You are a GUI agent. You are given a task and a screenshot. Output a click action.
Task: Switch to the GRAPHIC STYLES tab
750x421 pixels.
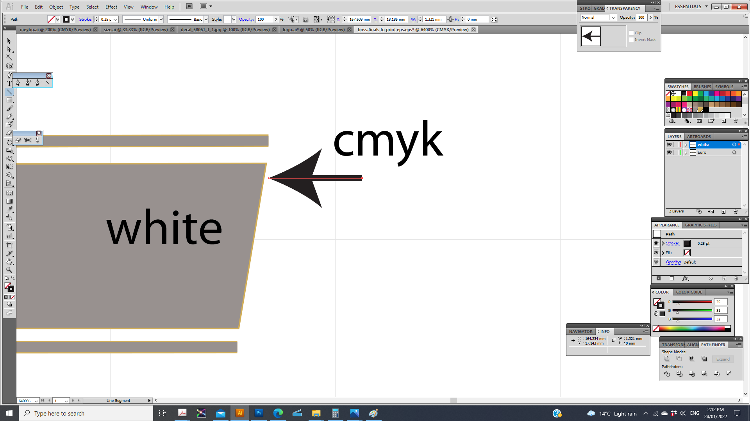click(x=701, y=225)
